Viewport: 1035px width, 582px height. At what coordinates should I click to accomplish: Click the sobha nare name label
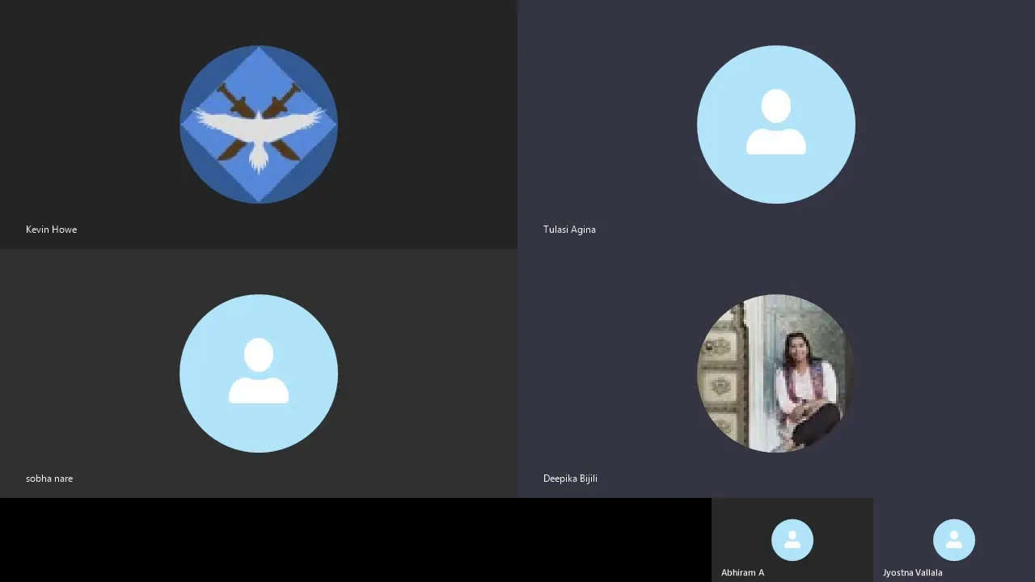click(x=49, y=479)
